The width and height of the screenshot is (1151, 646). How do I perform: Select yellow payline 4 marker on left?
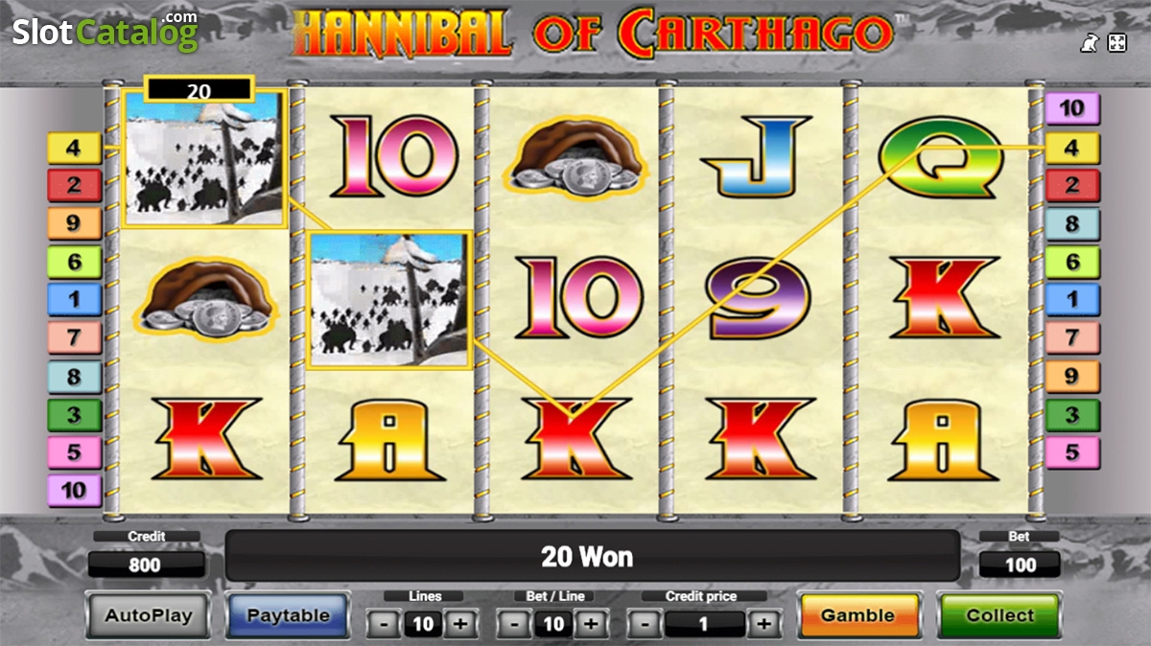click(x=74, y=148)
